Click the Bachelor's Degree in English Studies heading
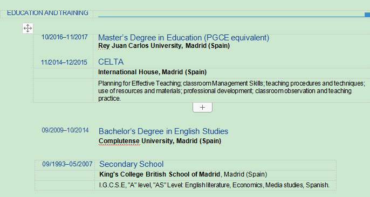The width and height of the screenshot is (370, 197). point(163,131)
